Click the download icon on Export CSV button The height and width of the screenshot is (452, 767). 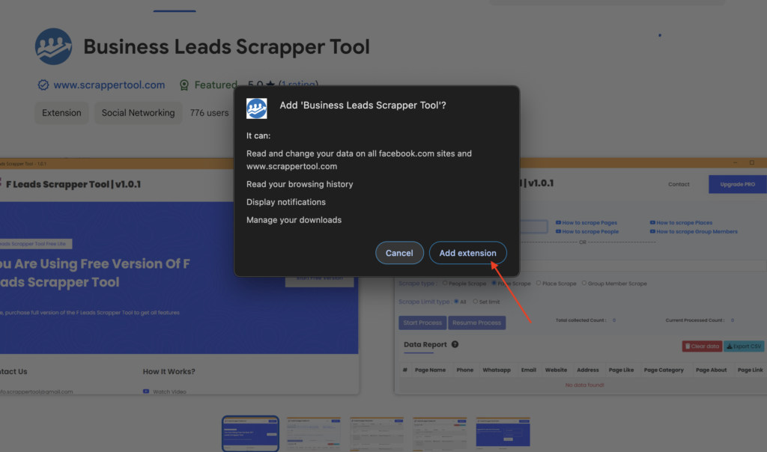[728, 346]
